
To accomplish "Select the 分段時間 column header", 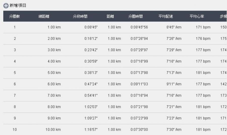I will 80,16.
